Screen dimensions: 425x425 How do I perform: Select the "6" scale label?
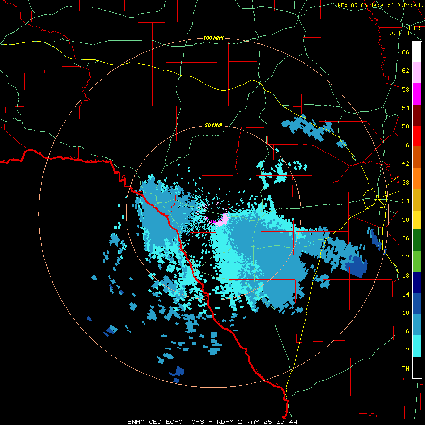[x=408, y=331]
